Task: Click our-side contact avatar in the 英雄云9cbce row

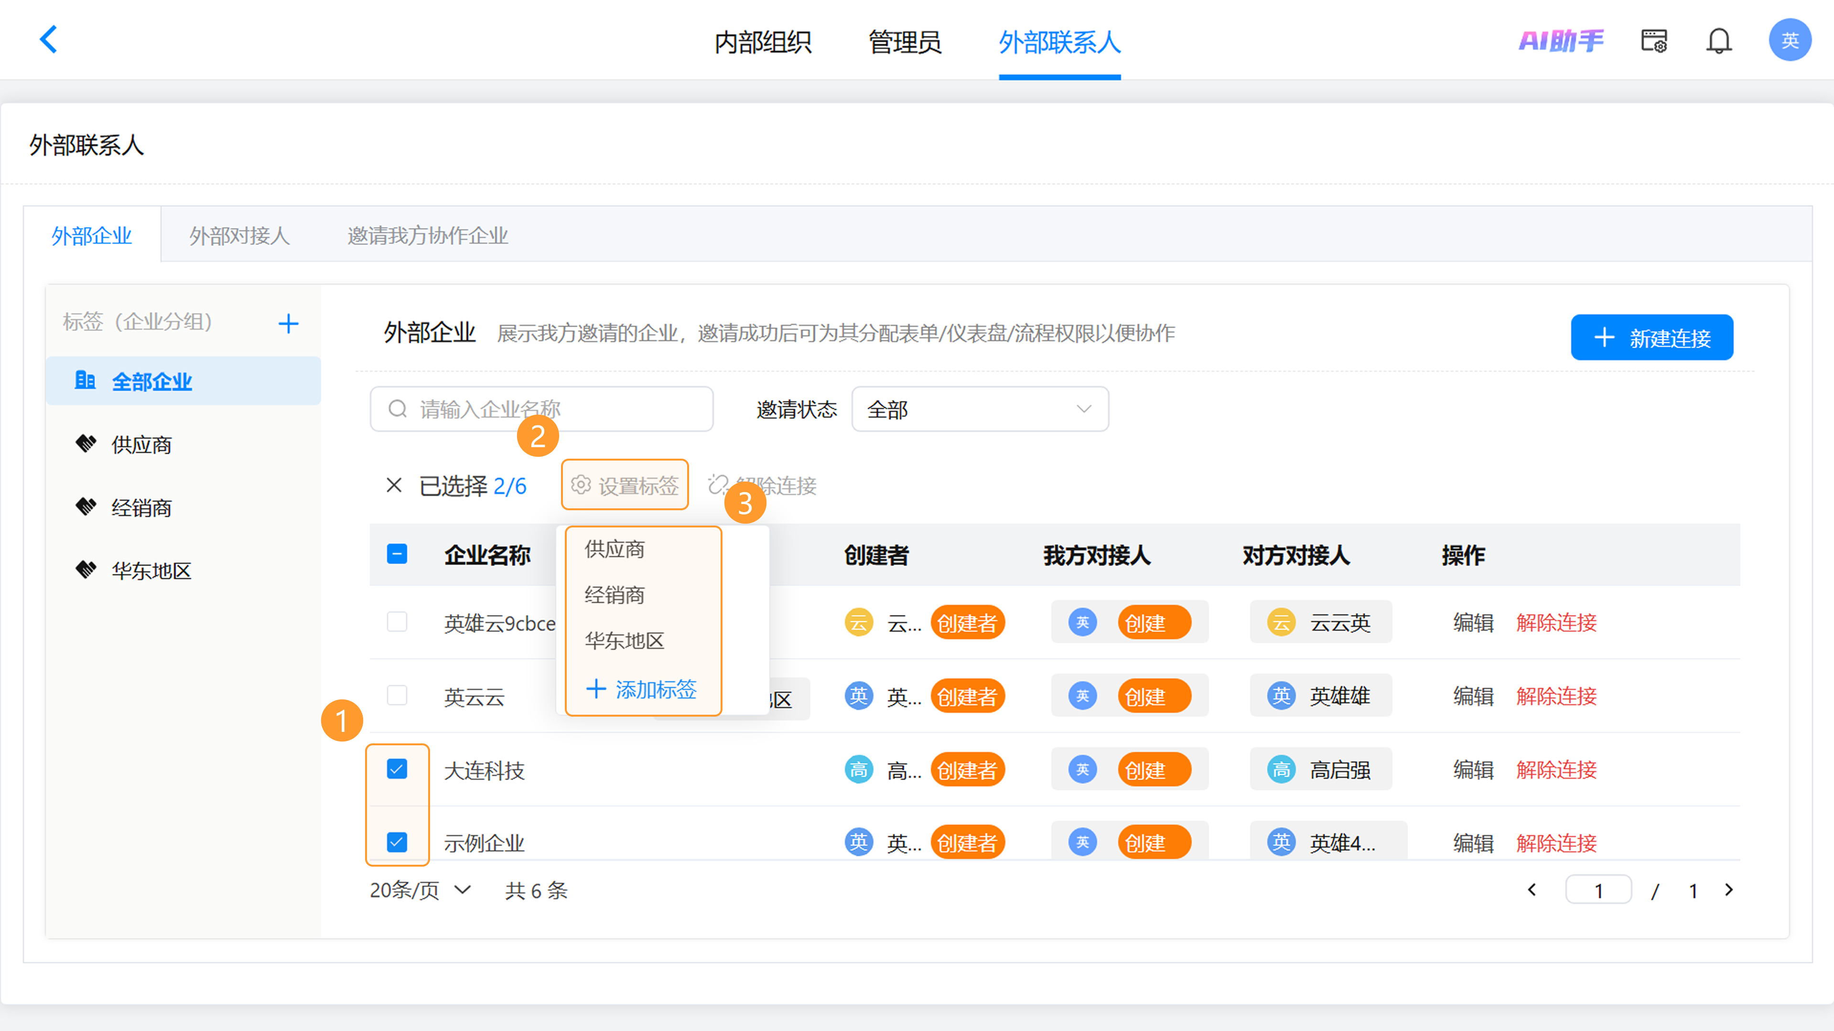Action: coord(1082,623)
